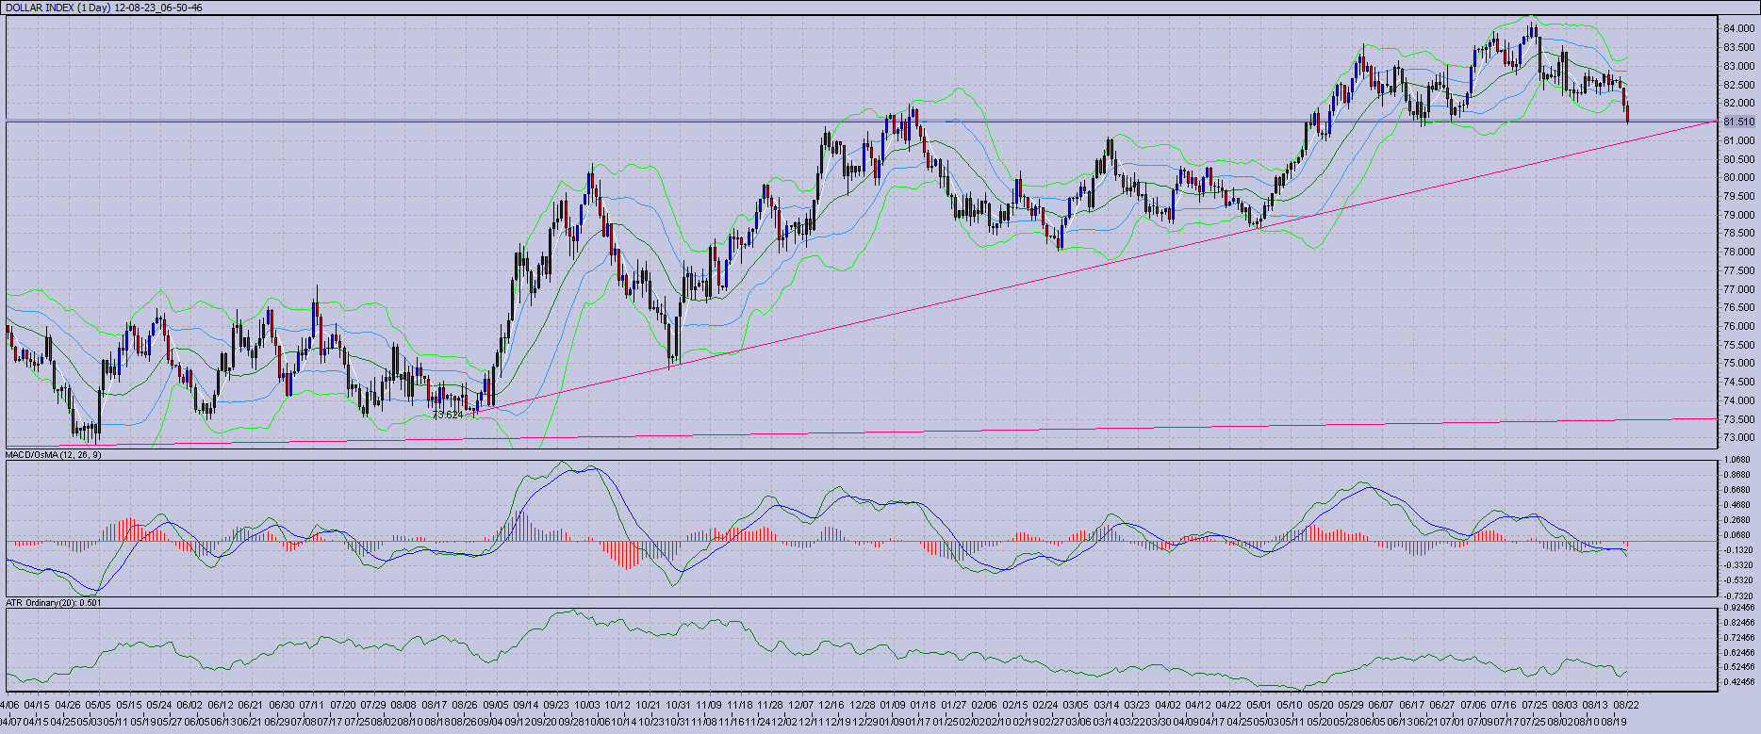This screenshot has height=734, width=1761.
Task: Click the 84.000 price axis label
Action: [x=1738, y=29]
